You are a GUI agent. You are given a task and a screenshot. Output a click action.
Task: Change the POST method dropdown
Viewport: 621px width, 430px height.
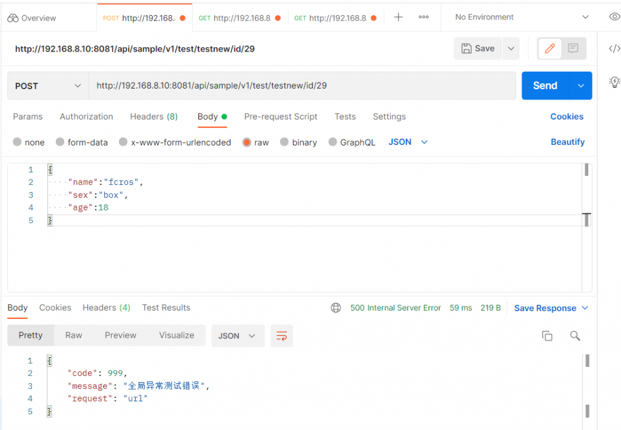click(x=48, y=86)
